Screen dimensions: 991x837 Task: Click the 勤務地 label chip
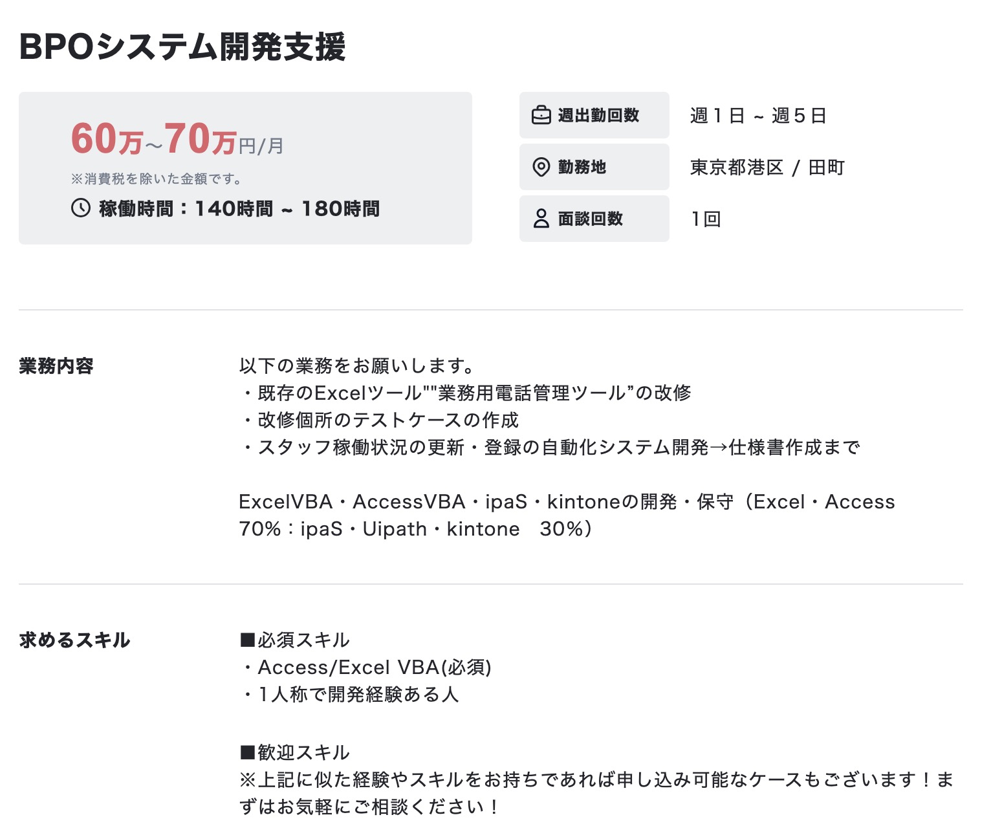tap(594, 167)
